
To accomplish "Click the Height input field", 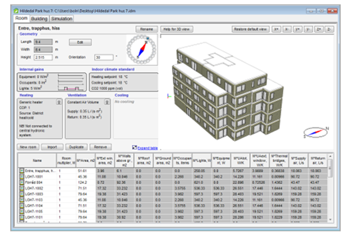I will pyautogui.click(x=43, y=58).
